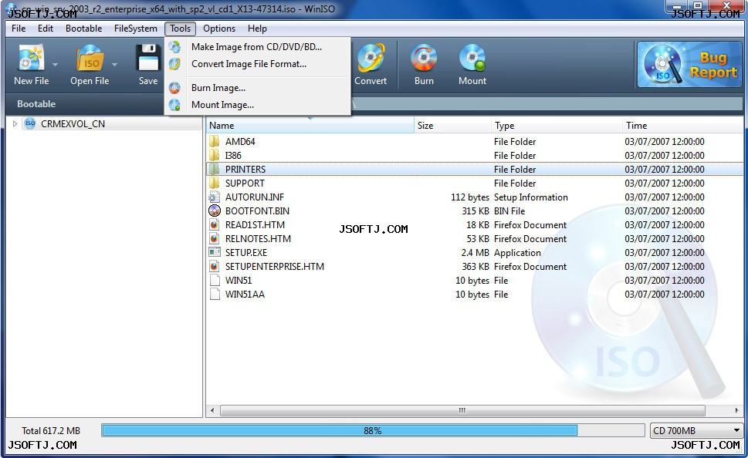Click the 363 KB size cell
The width and height of the screenshot is (748, 458).
click(x=476, y=267)
